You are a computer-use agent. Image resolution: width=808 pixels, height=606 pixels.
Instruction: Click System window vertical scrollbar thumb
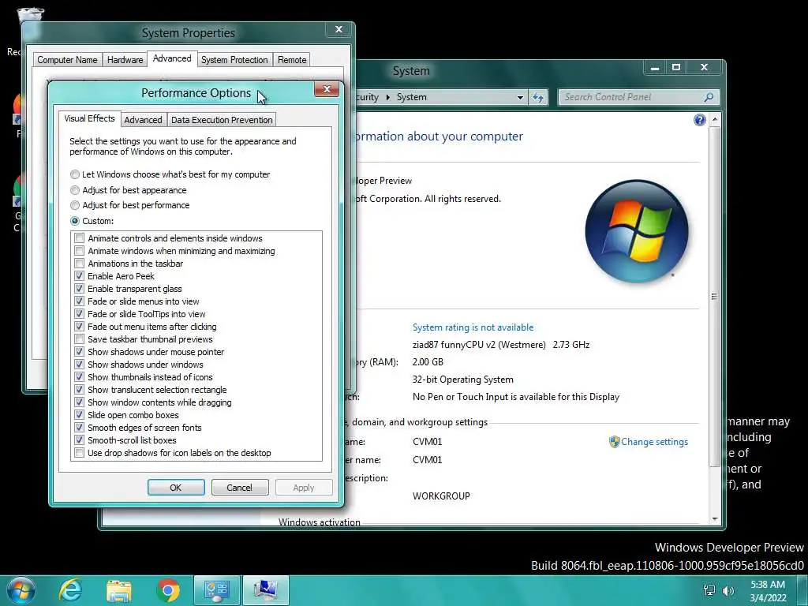(x=714, y=297)
